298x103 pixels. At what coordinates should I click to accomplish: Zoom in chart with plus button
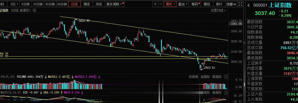coord(155,4)
